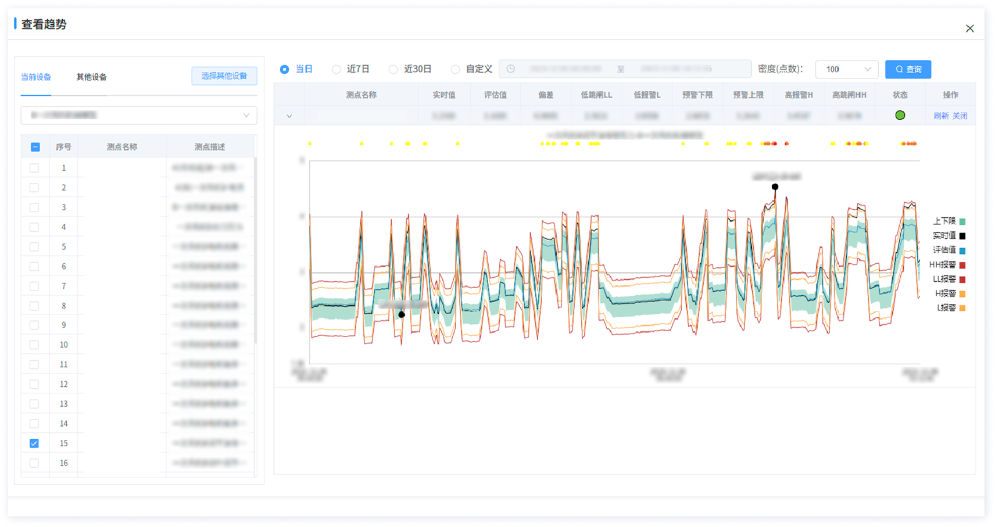Image resolution: width=995 pixels, height=527 pixels.
Task: Click the 偏差 column header
Action: 546,95
